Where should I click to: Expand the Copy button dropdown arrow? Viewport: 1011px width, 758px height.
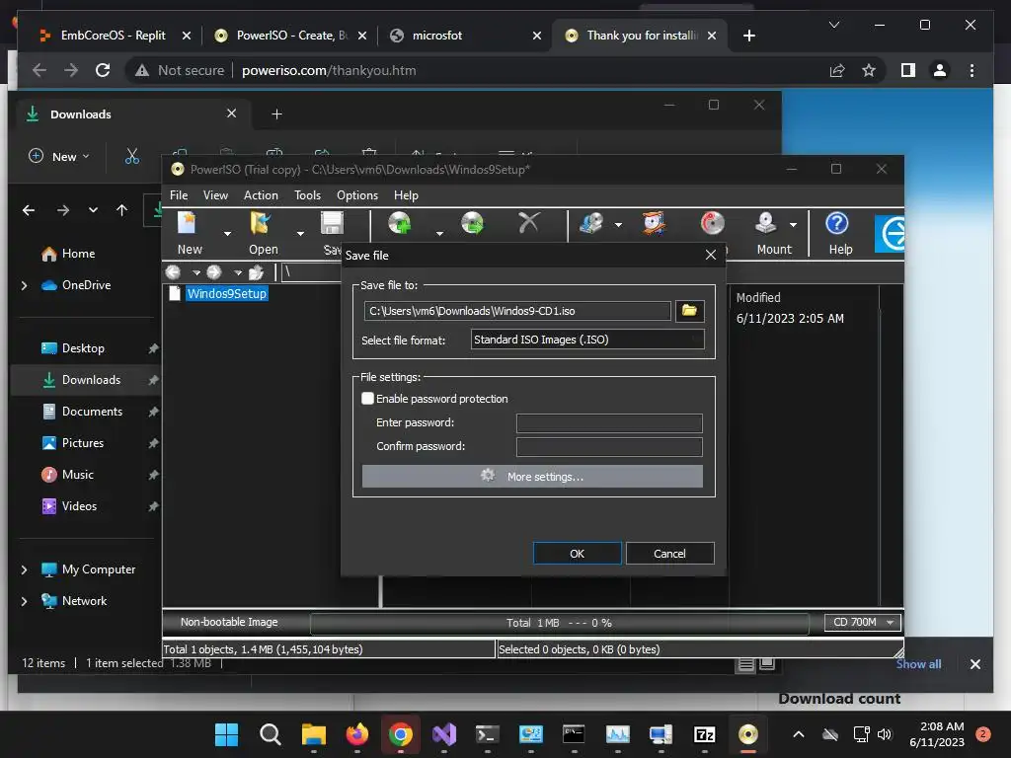(x=618, y=225)
